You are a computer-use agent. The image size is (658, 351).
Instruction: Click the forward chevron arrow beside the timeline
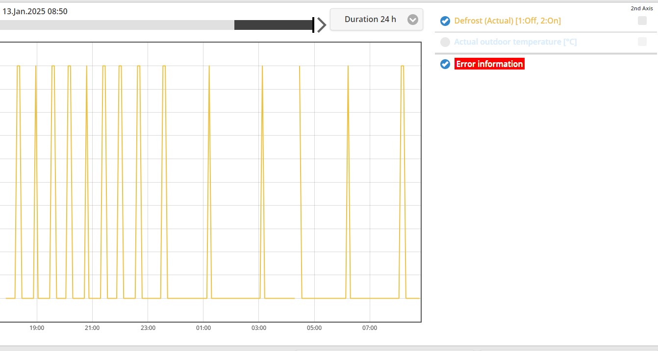click(322, 24)
